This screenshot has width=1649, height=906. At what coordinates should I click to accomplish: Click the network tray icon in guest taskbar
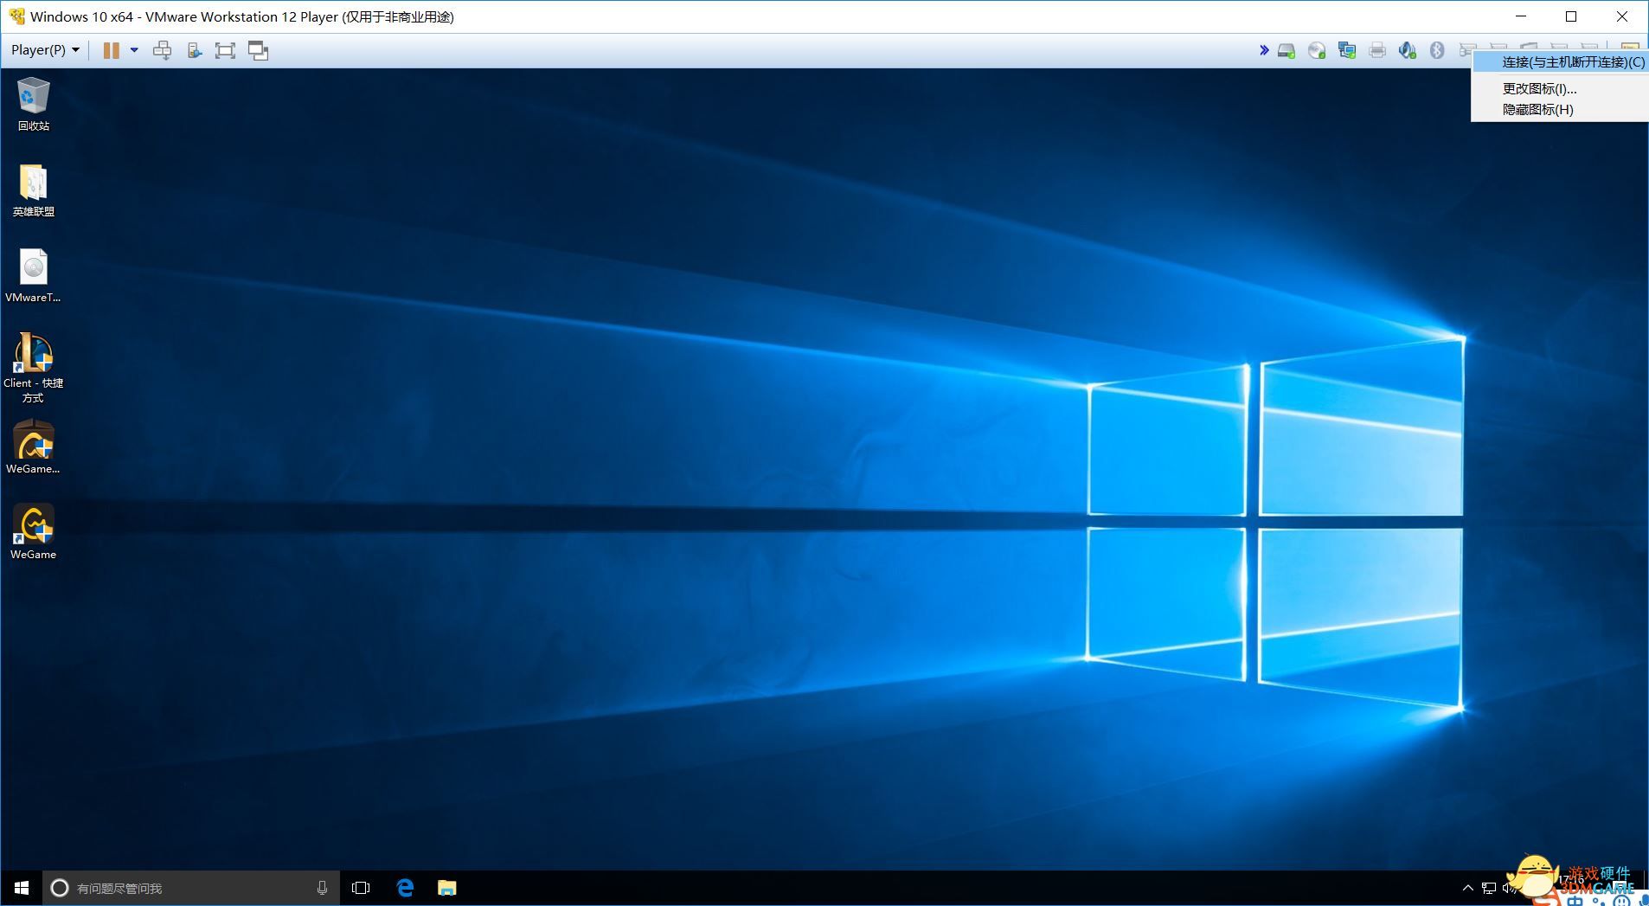1489,888
